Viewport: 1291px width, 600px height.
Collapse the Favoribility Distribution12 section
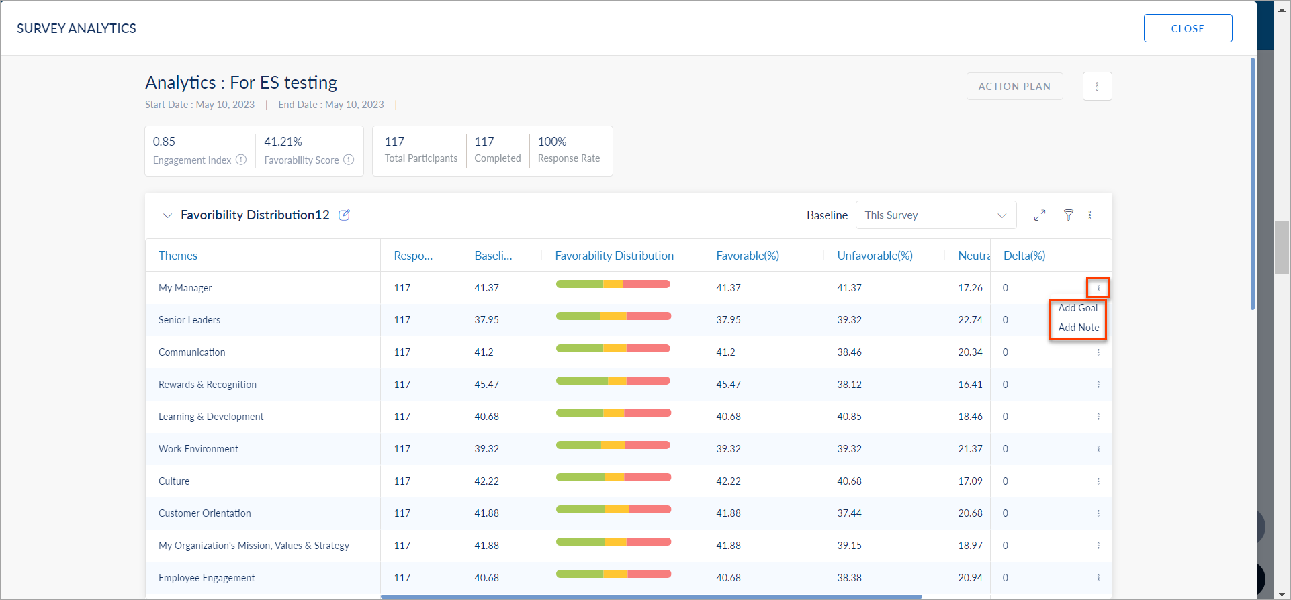pos(167,215)
